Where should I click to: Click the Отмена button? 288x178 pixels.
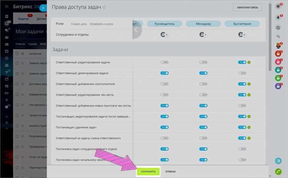pyautogui.click(x=170, y=171)
